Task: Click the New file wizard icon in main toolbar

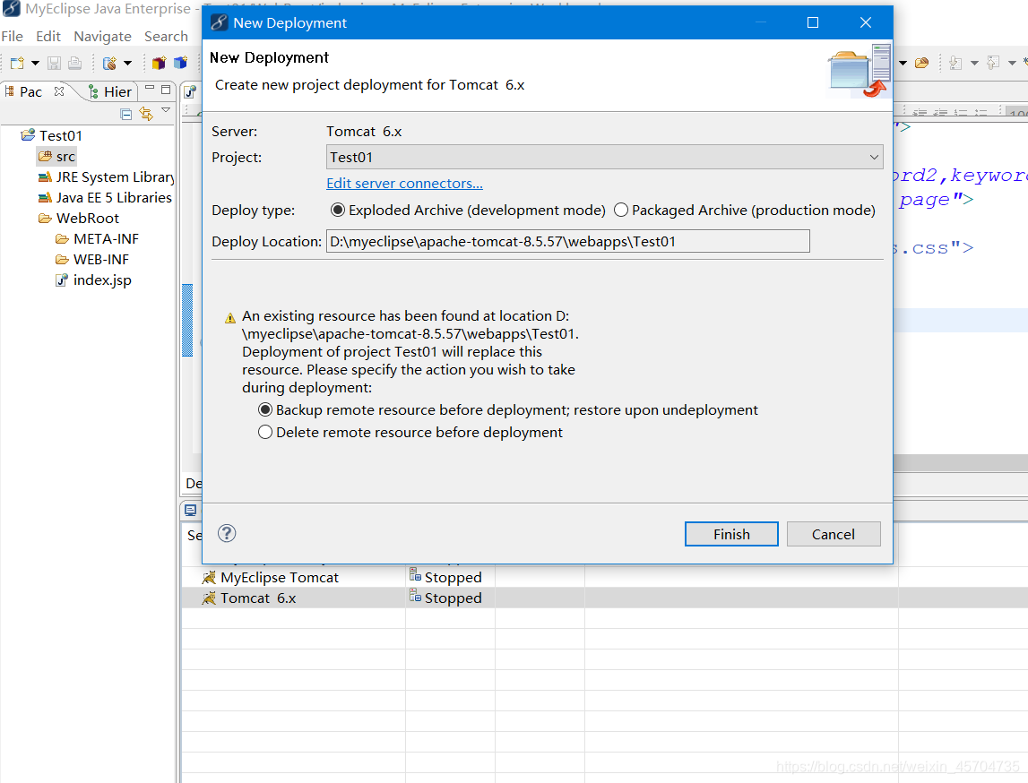Action: pyautogui.click(x=17, y=63)
